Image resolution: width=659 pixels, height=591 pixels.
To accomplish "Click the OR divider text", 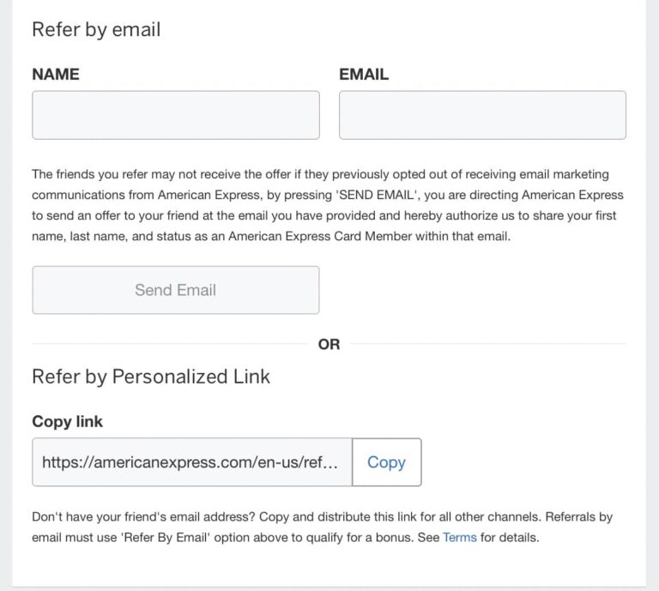I will pyautogui.click(x=329, y=344).
